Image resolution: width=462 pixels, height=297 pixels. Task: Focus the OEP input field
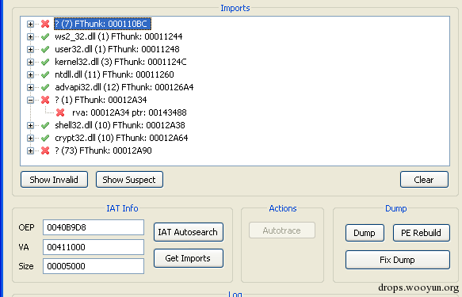tap(94, 227)
